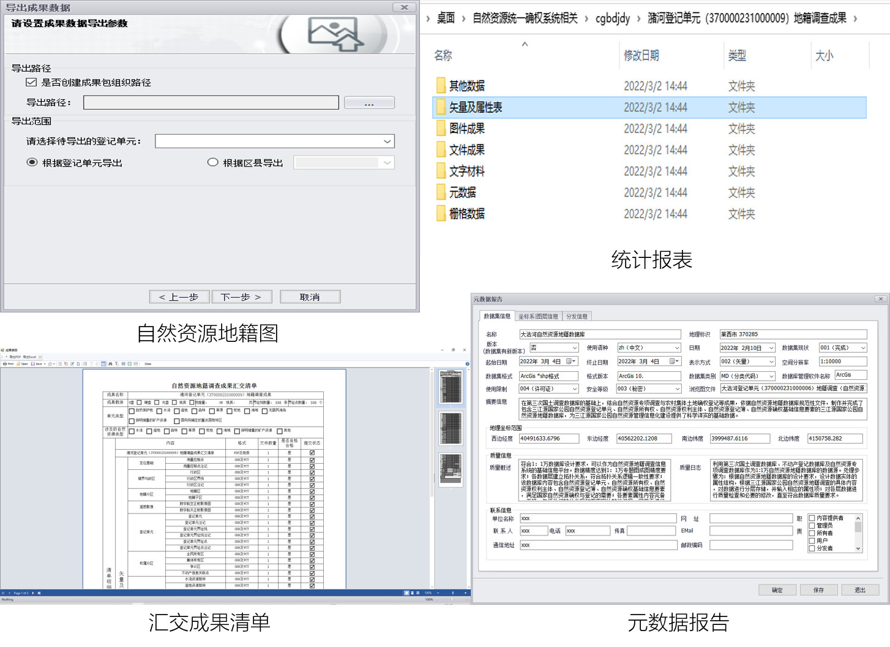Expand the 安全等级 dropdown

[676, 389]
